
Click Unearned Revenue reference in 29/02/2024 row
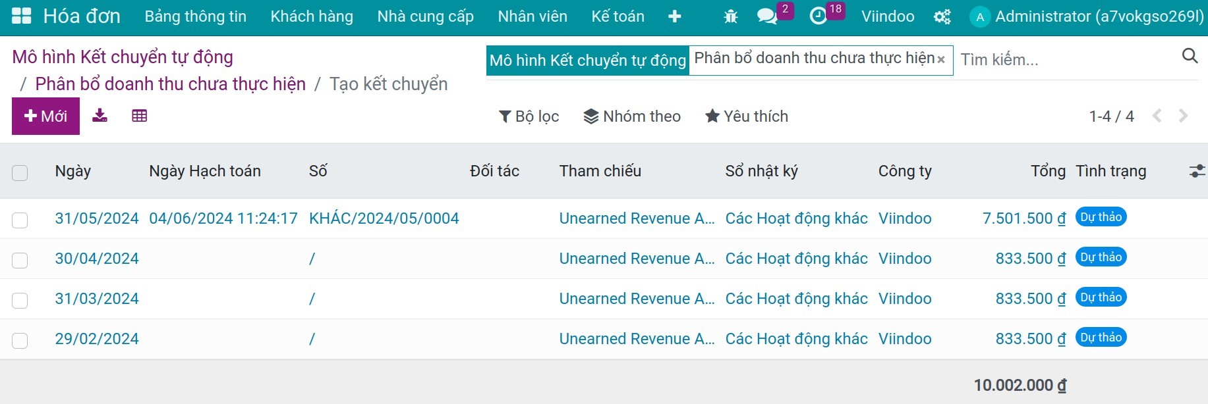point(637,339)
